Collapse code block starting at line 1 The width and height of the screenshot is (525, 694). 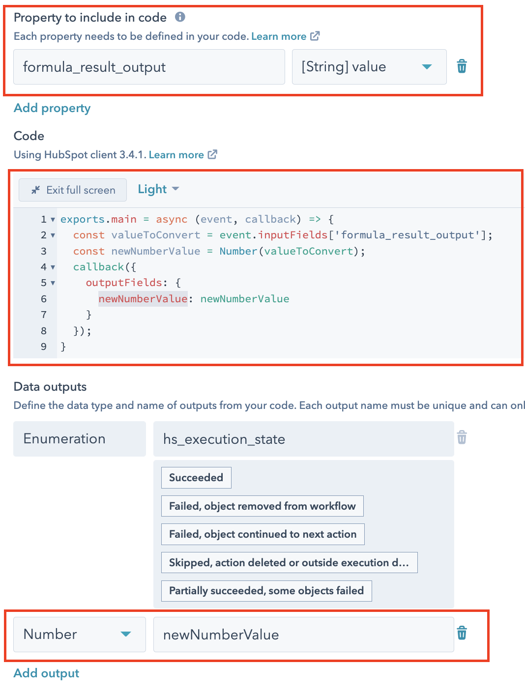pyautogui.click(x=52, y=219)
